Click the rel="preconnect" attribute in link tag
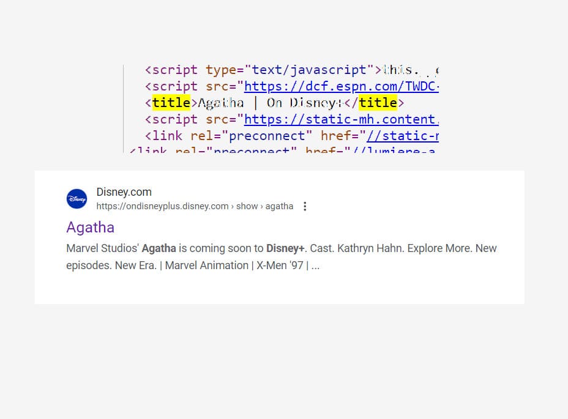568x419 pixels. pyautogui.click(x=251, y=136)
